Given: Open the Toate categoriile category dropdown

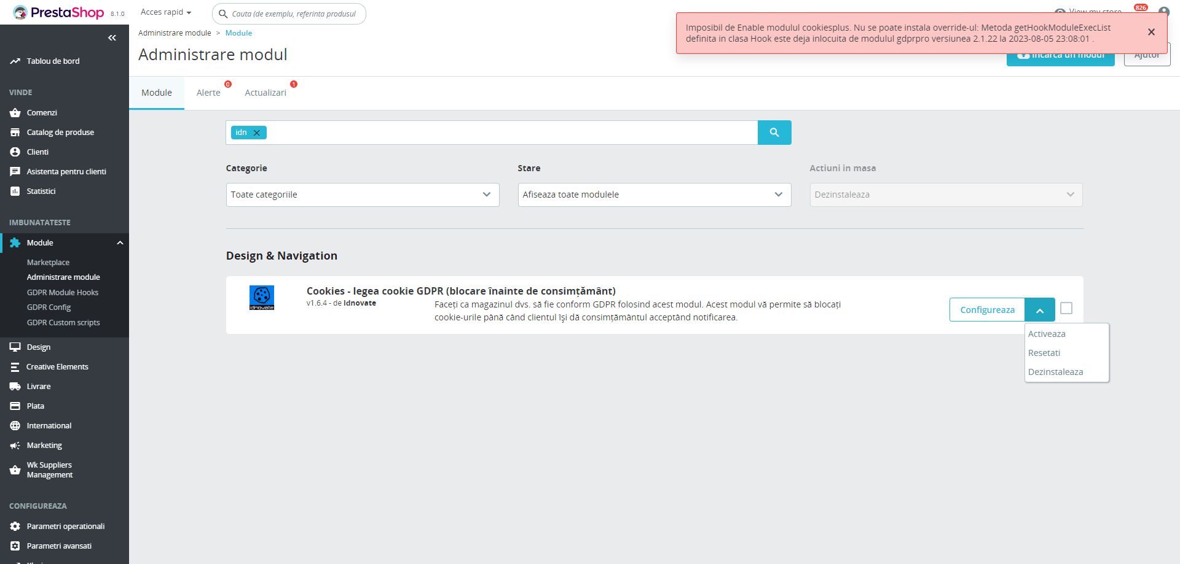Looking at the screenshot, I should click(x=363, y=195).
